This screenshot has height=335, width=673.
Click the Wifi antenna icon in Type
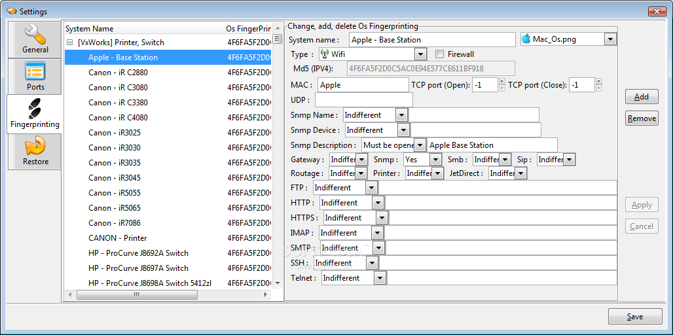[325, 54]
